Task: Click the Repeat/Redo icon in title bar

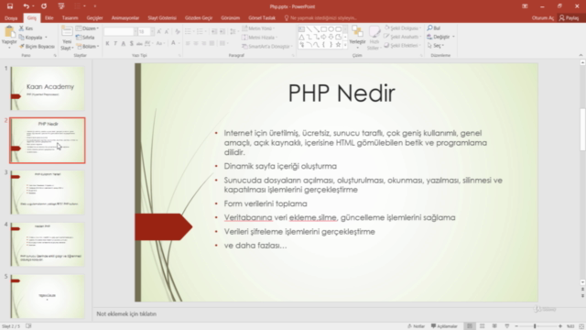Action: tap(44, 6)
